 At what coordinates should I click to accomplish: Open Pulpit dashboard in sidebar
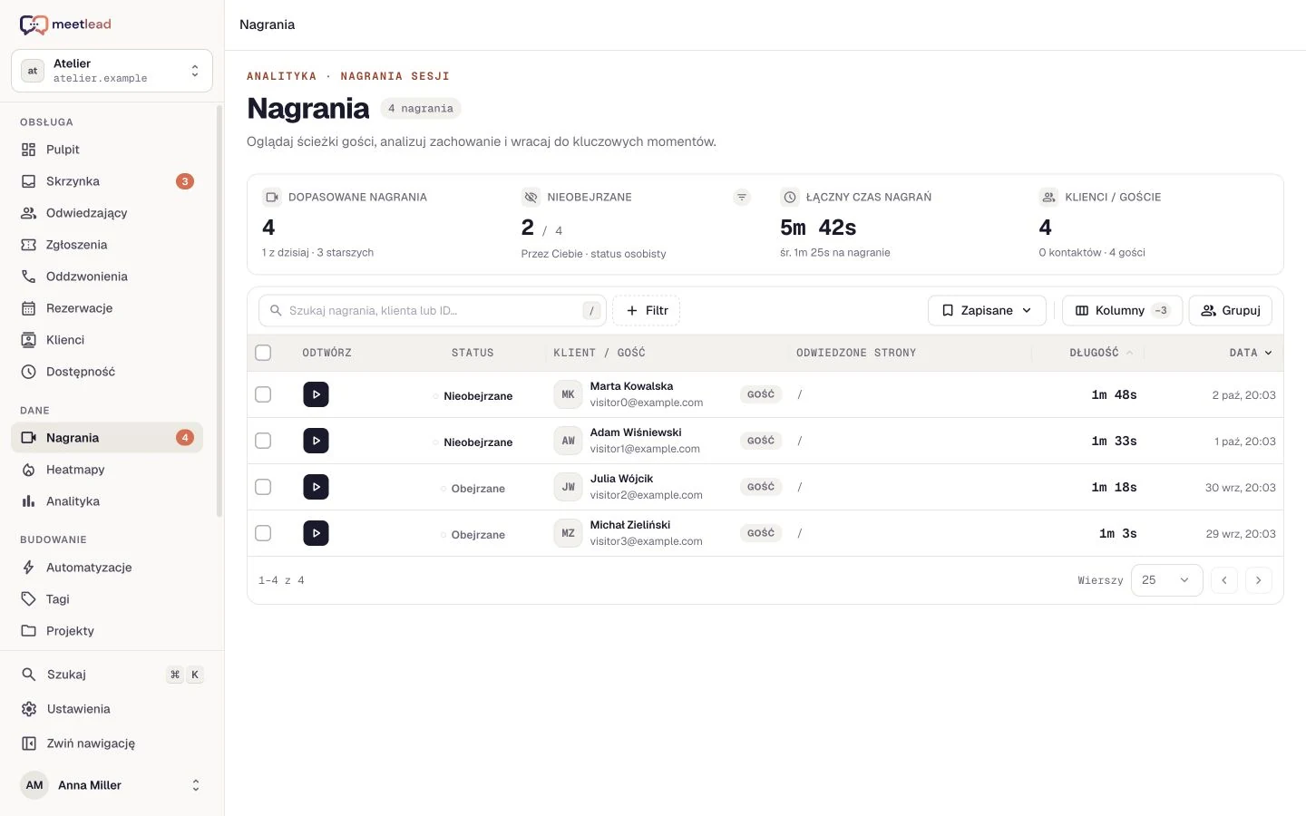point(107,150)
